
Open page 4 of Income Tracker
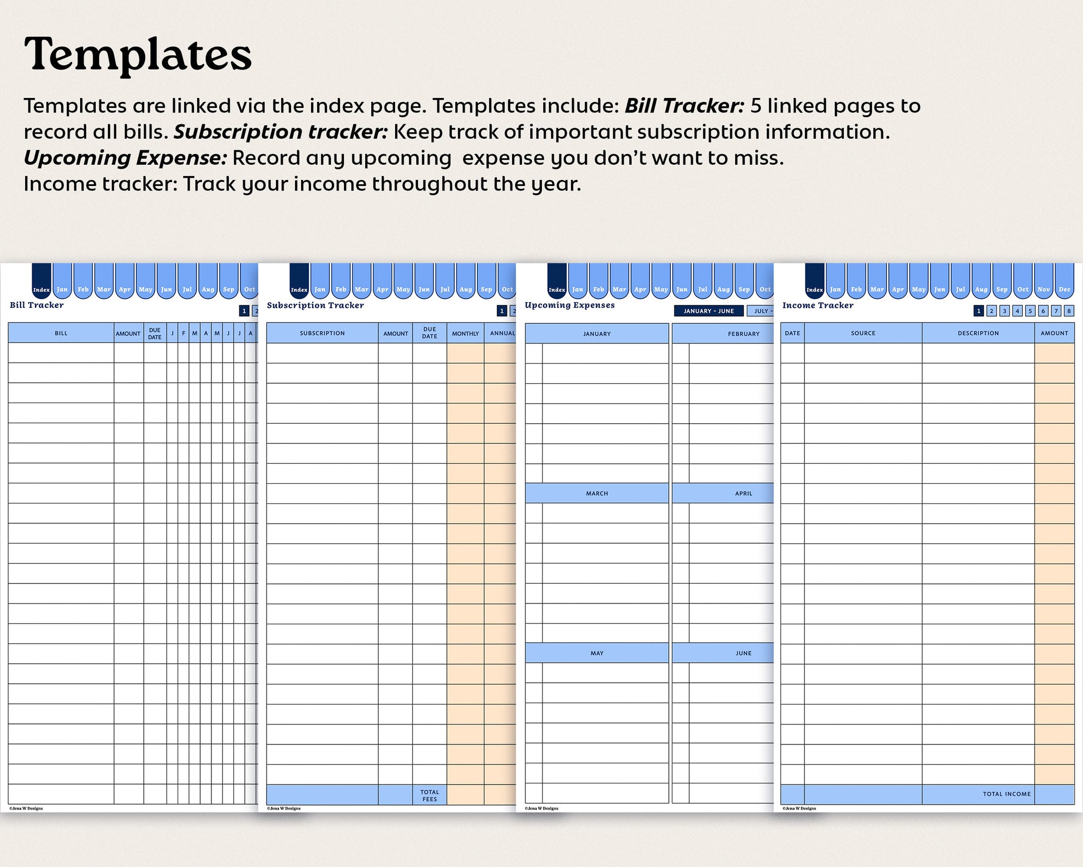point(1017,311)
